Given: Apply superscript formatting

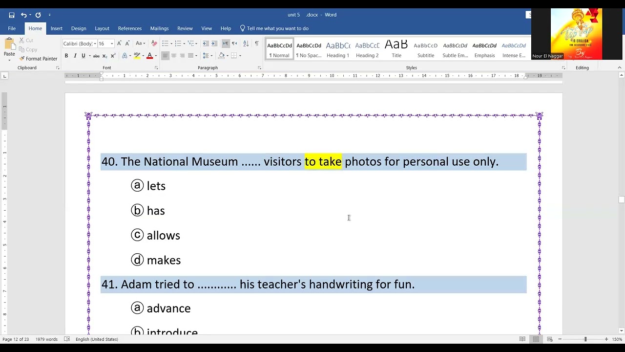Looking at the screenshot, I should (x=112, y=56).
